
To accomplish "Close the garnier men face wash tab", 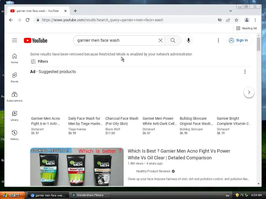I will coord(65,11).
